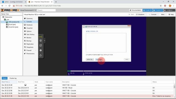Open Console dropdown arrow
176x99 pixels.
tap(158, 15)
